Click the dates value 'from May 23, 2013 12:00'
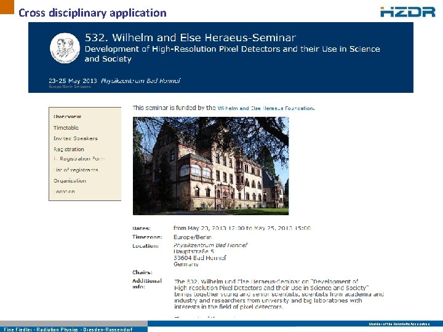The image size is (443, 332). (209, 228)
